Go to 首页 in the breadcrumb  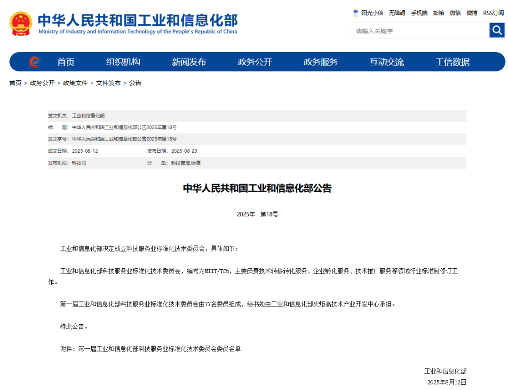tap(15, 83)
